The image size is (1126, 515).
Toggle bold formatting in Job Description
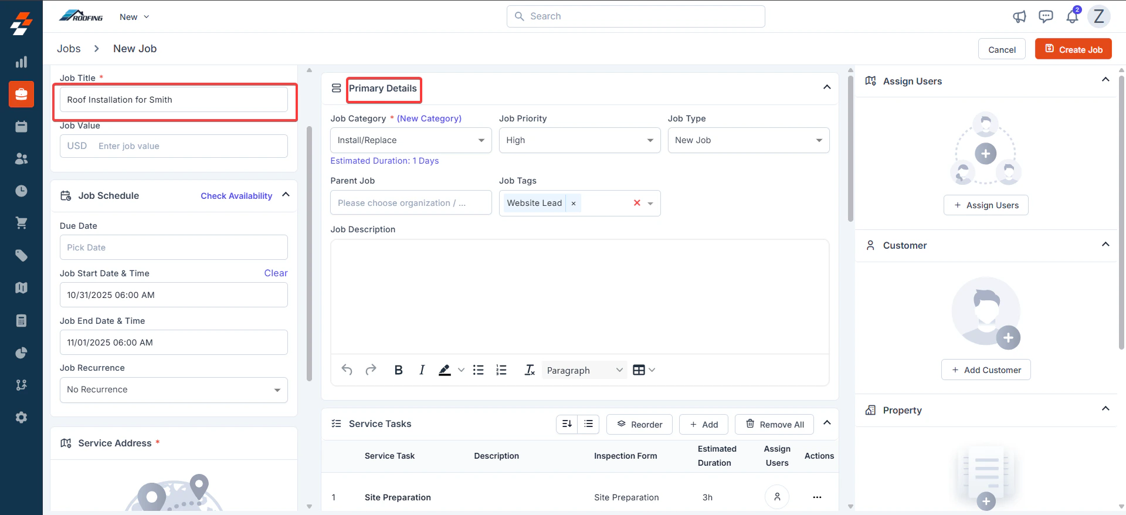398,370
